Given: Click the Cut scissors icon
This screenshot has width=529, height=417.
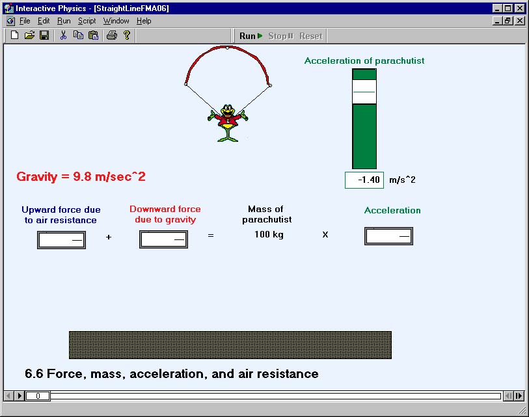Looking at the screenshot, I should coord(63,35).
